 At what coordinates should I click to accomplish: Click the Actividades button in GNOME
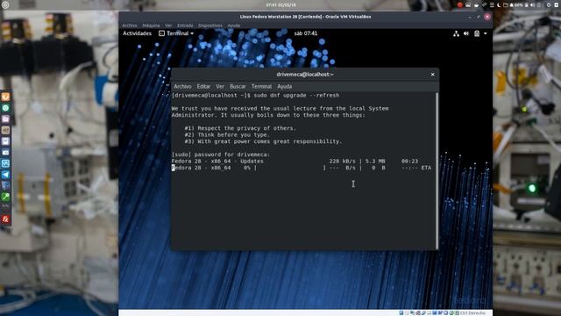tap(137, 33)
